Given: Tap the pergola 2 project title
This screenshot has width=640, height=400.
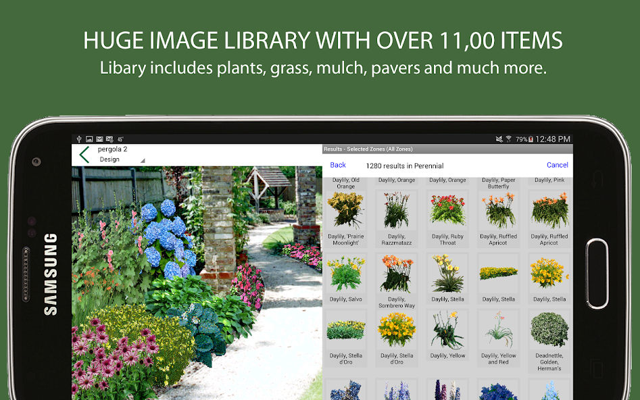Looking at the screenshot, I should (x=112, y=149).
